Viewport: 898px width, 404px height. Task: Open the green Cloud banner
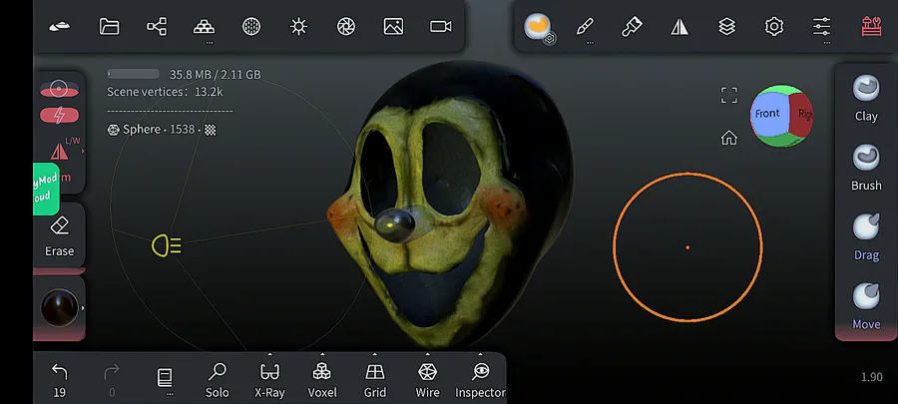[x=46, y=190]
